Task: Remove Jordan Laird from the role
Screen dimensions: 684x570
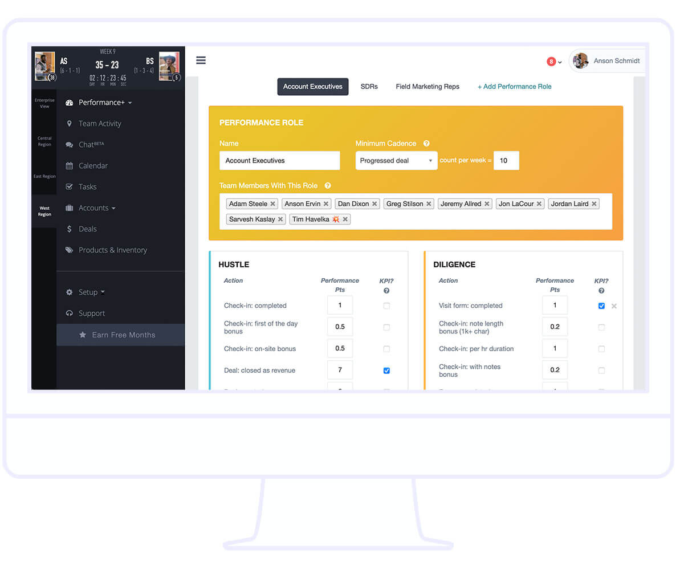Action: click(x=594, y=204)
